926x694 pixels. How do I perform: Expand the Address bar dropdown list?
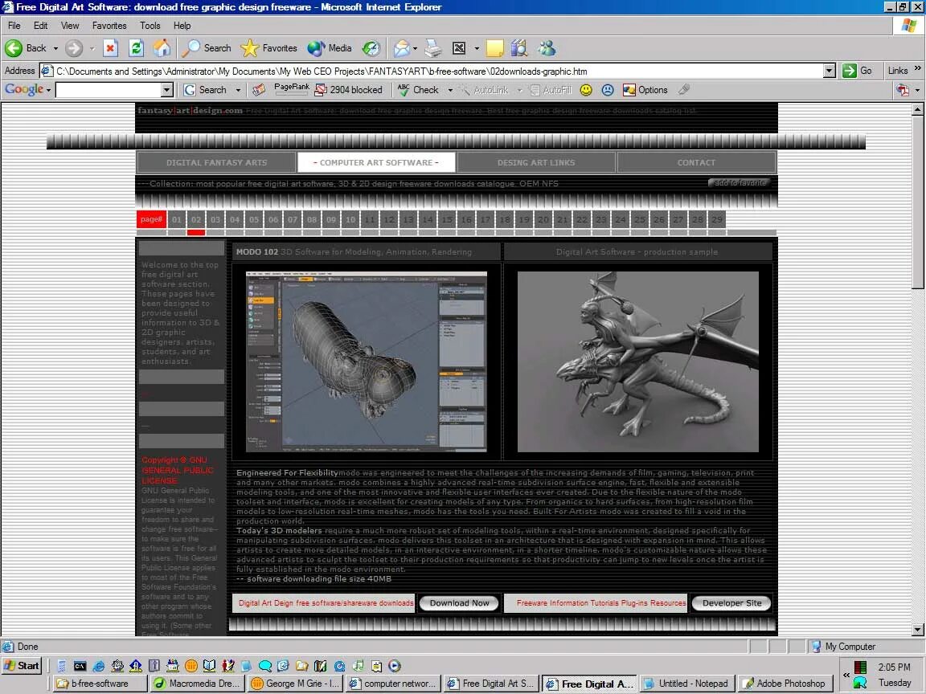point(829,71)
